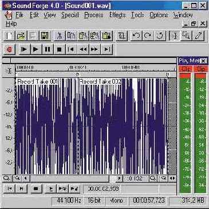Click the Record button in the transport toolbar
This screenshot has height=209, width=209.
point(9,49)
